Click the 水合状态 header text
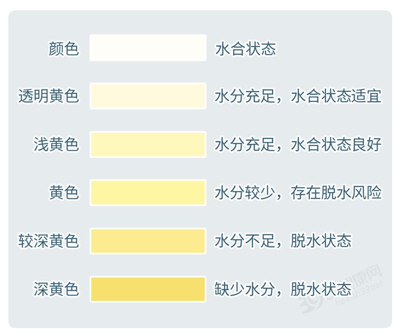 tap(245, 49)
